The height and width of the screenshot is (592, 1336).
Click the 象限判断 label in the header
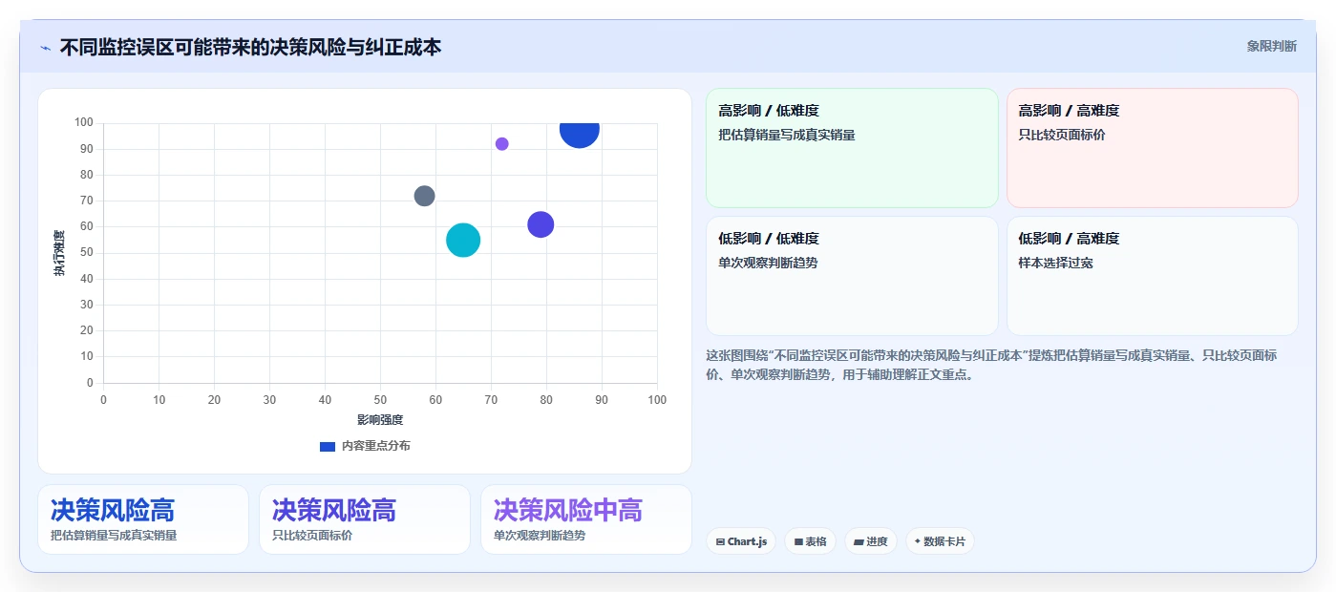pos(1271,46)
